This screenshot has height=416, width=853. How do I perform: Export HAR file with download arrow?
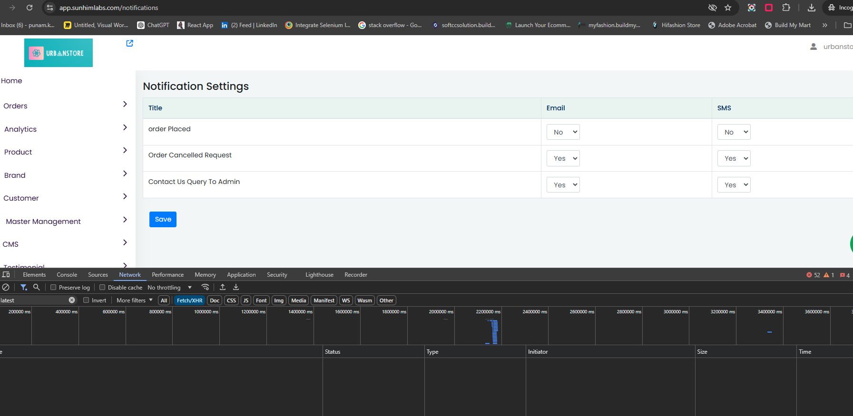tap(236, 287)
